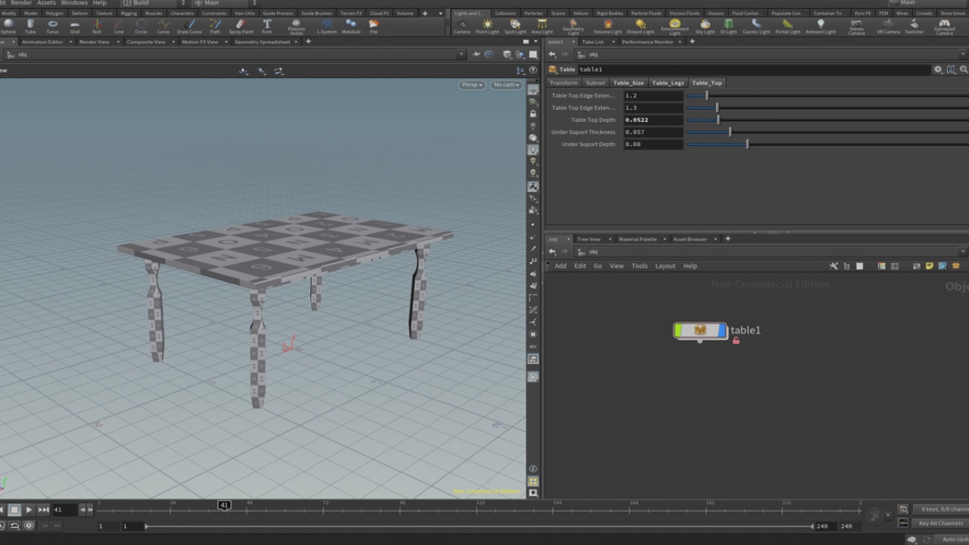Image resolution: width=969 pixels, height=545 pixels.
Task: Open the parameter panel gear options icon
Action: [937, 69]
